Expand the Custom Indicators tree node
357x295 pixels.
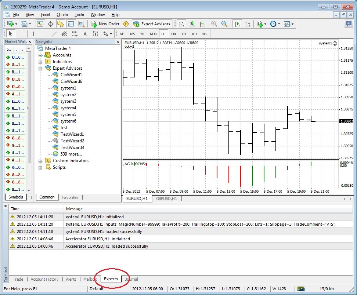pyautogui.click(x=40, y=161)
